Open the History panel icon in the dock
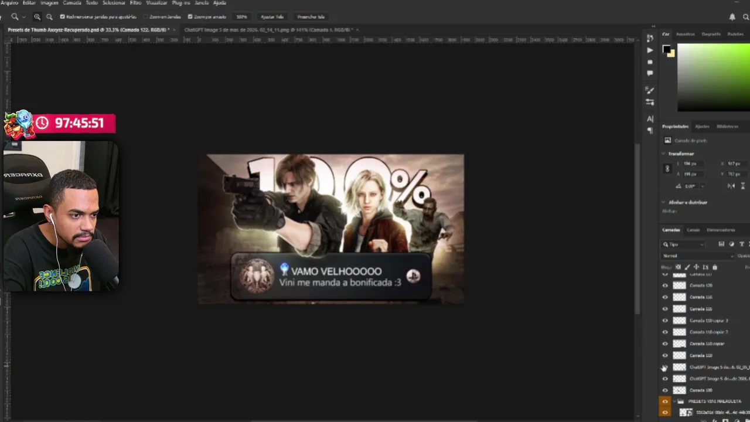750x422 pixels. [650, 38]
